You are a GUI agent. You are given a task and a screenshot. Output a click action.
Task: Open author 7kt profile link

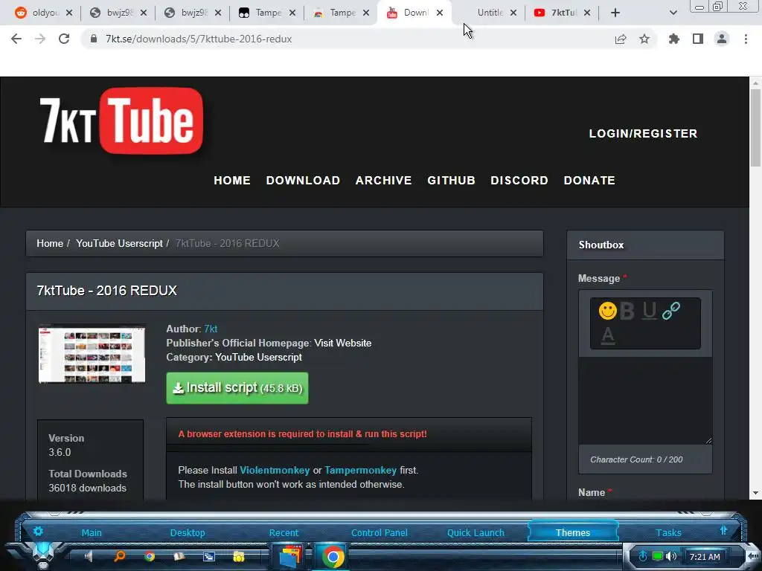[211, 329]
